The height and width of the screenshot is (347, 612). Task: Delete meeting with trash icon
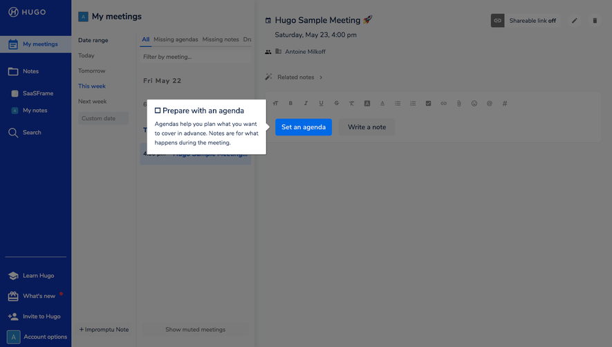[x=595, y=21]
